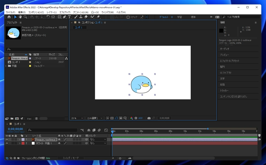Screen dimensions: 266x165
Task: Open the ファイル(F) menu
Action: [x=10, y=12]
